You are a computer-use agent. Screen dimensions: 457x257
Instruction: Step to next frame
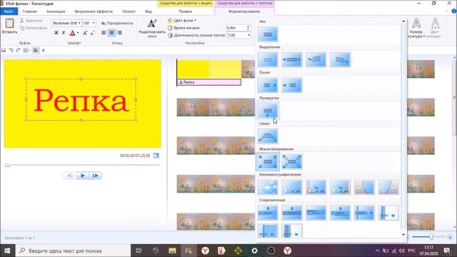point(95,176)
